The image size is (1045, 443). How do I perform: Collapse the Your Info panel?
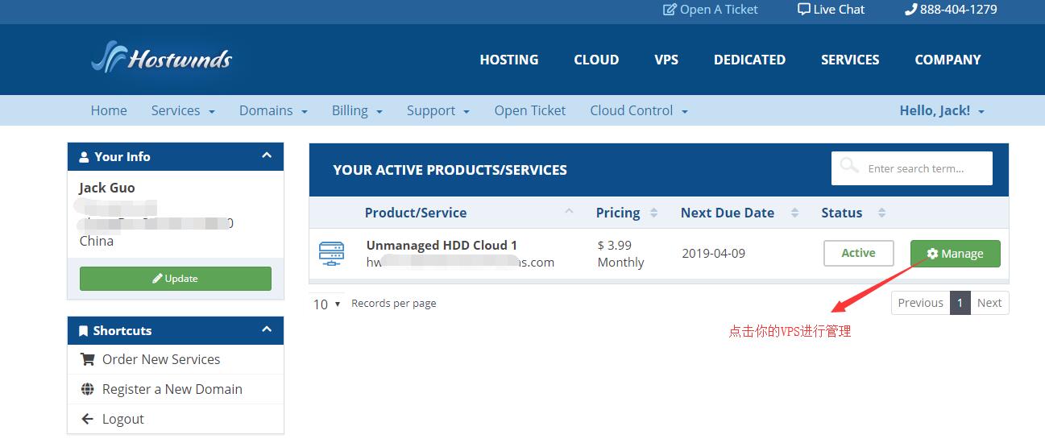coord(267,155)
